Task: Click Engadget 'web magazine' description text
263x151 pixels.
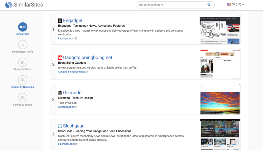Action: click(120, 32)
